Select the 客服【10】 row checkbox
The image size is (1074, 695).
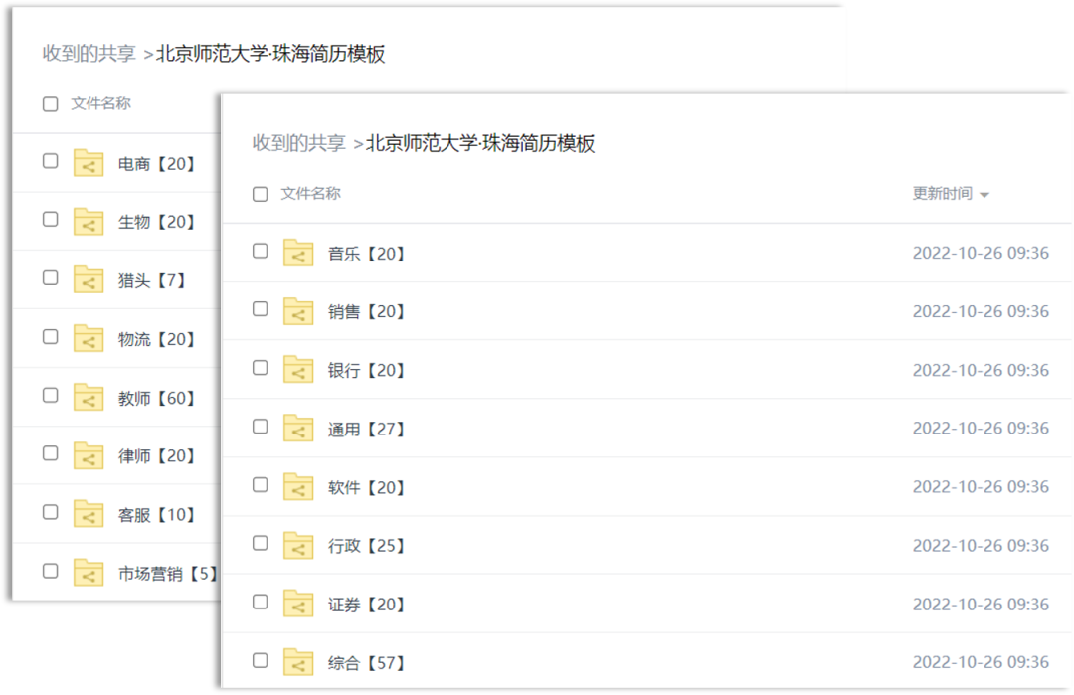(x=51, y=512)
